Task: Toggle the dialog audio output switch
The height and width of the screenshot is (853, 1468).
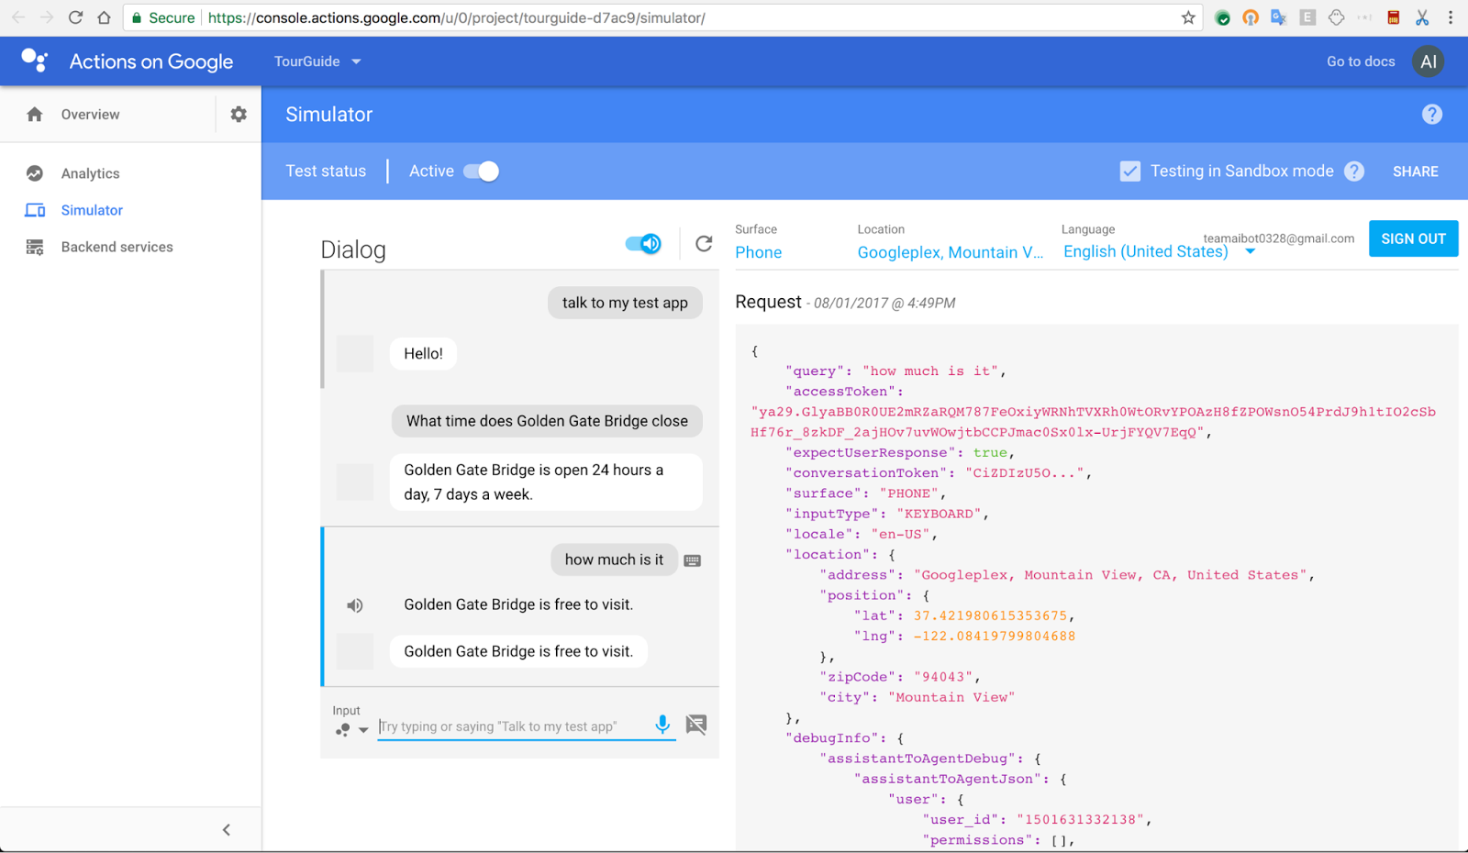Action: tap(643, 243)
